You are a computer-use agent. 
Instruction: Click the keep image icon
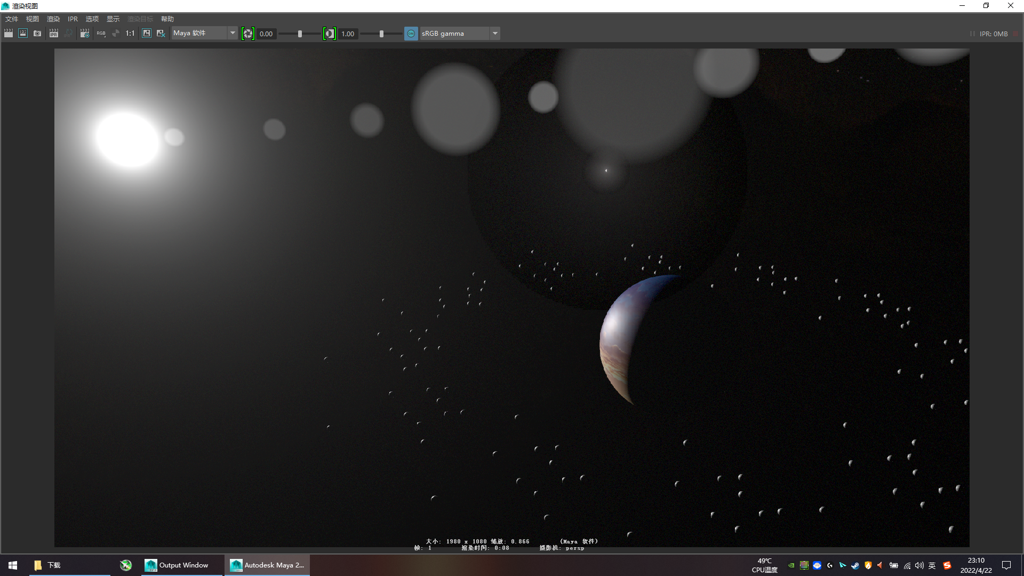point(147,33)
